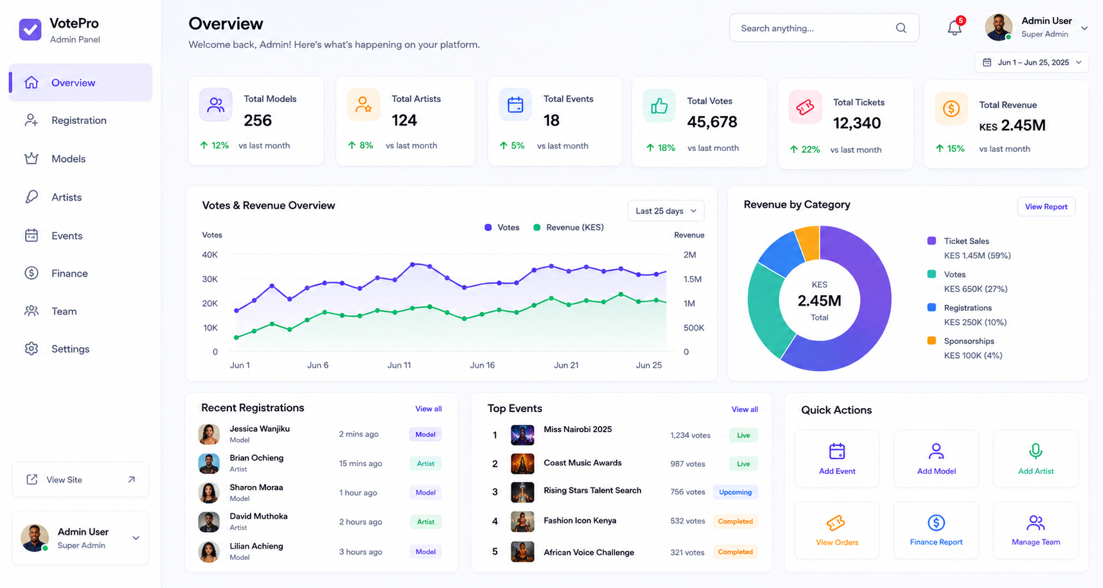The width and height of the screenshot is (1103, 588).
Task: Click Add Model quick action
Action: [936, 459]
